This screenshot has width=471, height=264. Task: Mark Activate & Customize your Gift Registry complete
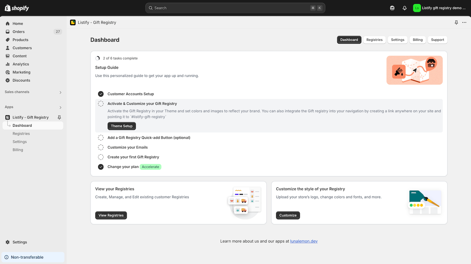tap(101, 104)
